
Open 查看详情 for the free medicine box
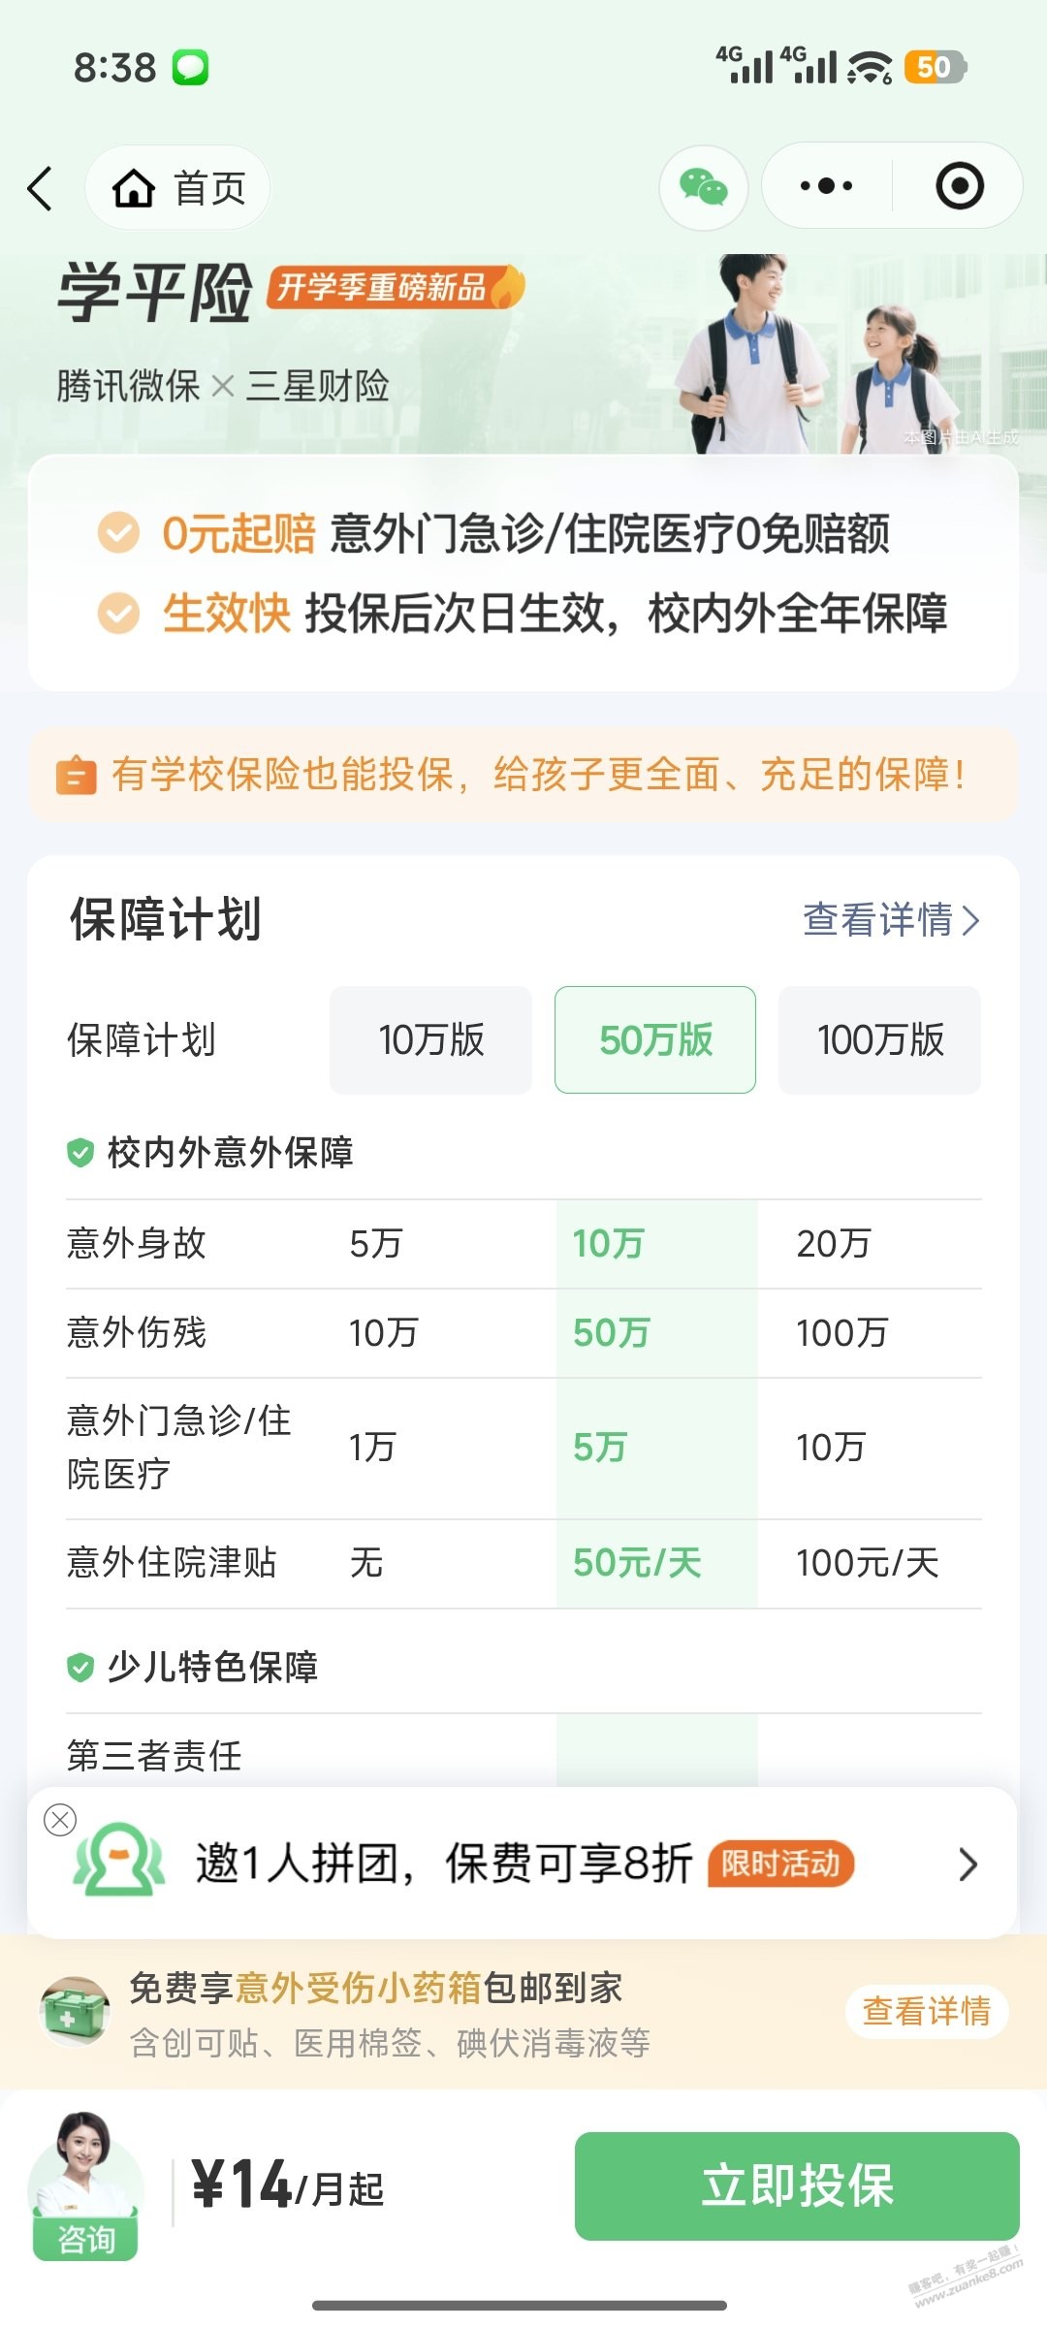[926, 2011]
